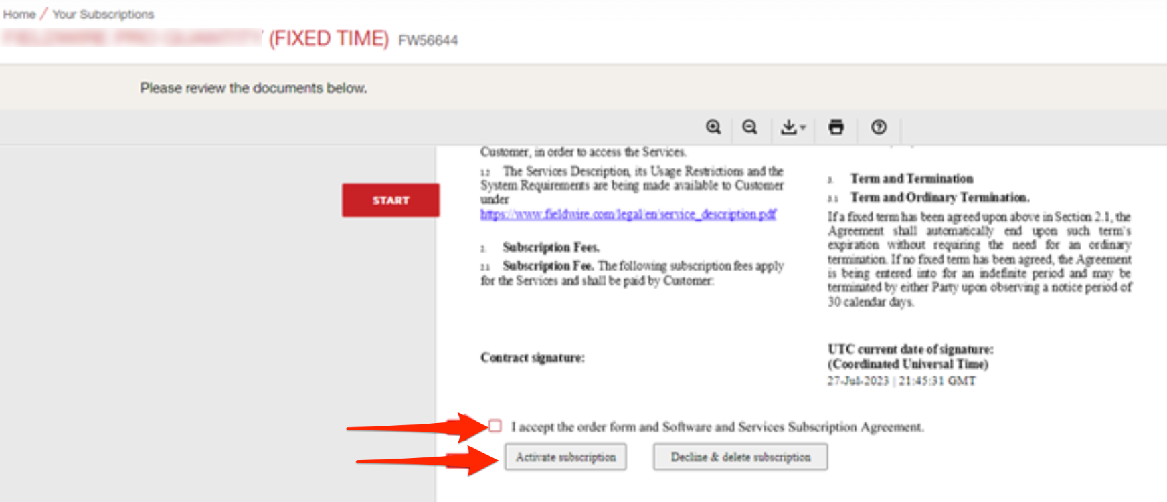Screen dimensions: 1167x502
Task: Open Your Subscriptions breadcrumb
Action: [103, 14]
